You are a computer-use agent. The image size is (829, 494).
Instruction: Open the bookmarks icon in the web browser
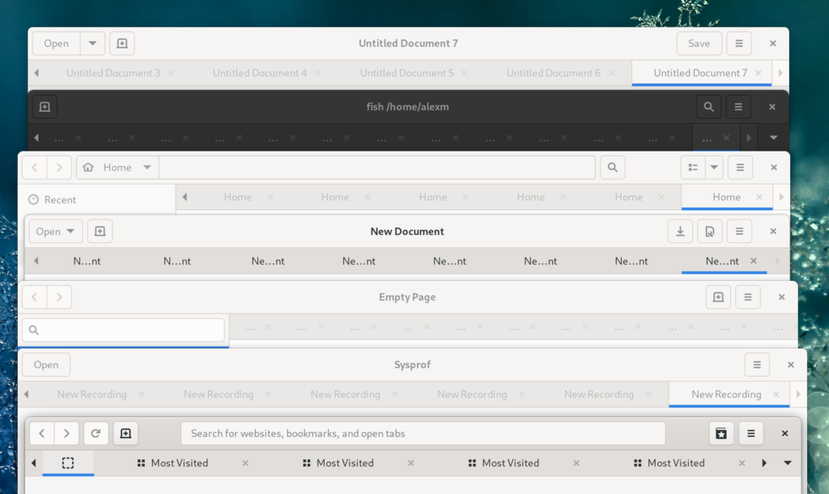click(721, 433)
